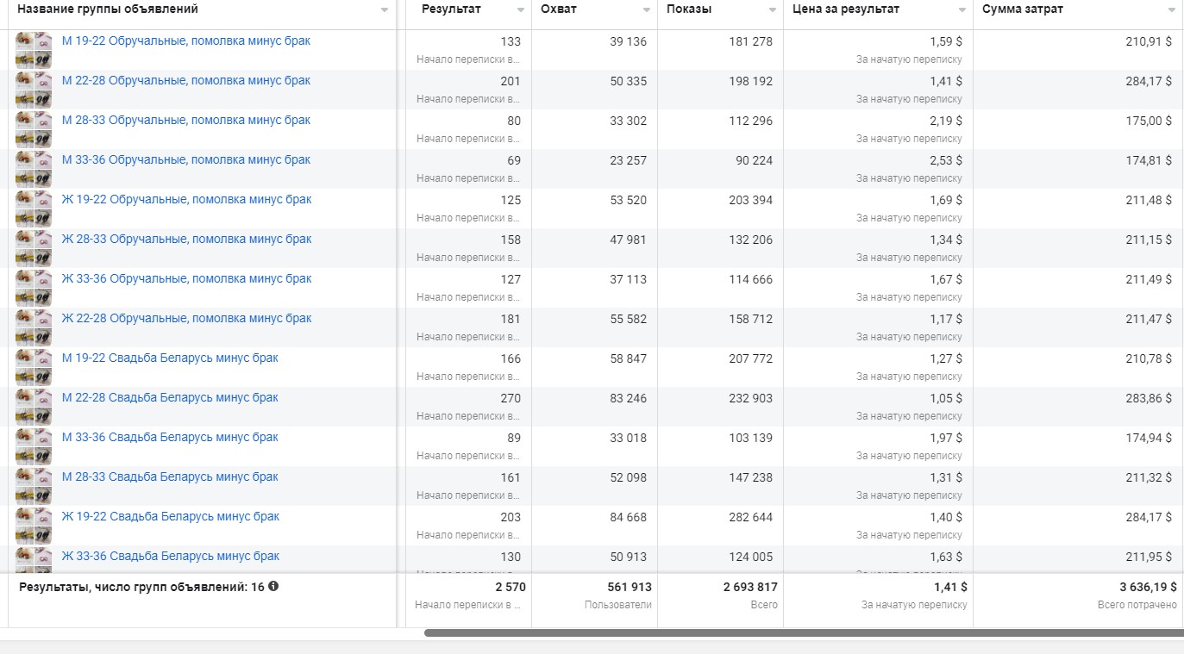
Task: Open ad set М 19-22 Обручальные link
Action: pos(186,40)
